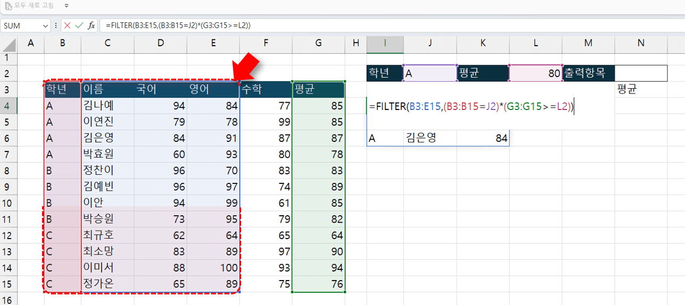Click the name cell 박승원
The height and width of the screenshot is (305, 685).
pyautogui.click(x=108, y=219)
